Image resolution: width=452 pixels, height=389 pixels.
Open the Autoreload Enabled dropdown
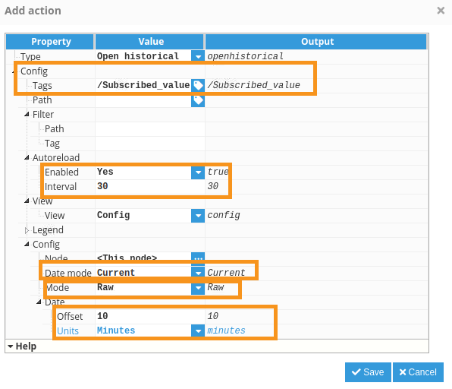198,172
